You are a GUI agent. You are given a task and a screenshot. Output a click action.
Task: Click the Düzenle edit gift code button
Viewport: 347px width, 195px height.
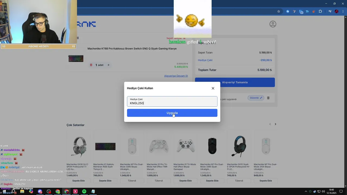(x=256, y=98)
